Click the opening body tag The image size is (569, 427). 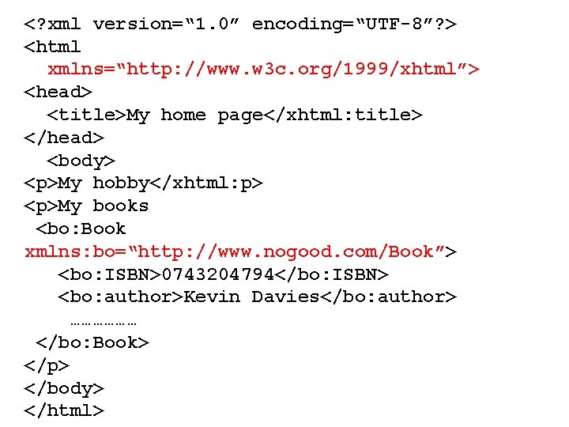[x=81, y=161]
